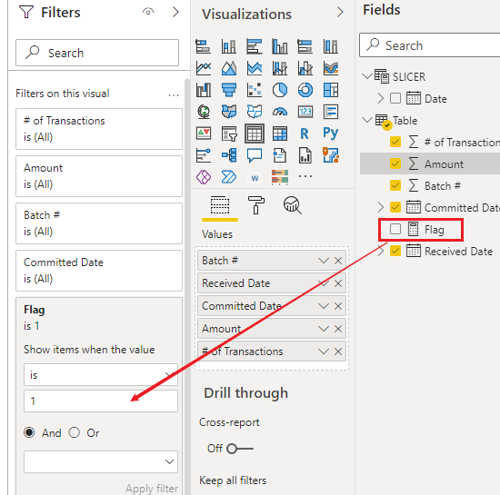Open the Batch # value dropdown arrow

[x=324, y=261]
